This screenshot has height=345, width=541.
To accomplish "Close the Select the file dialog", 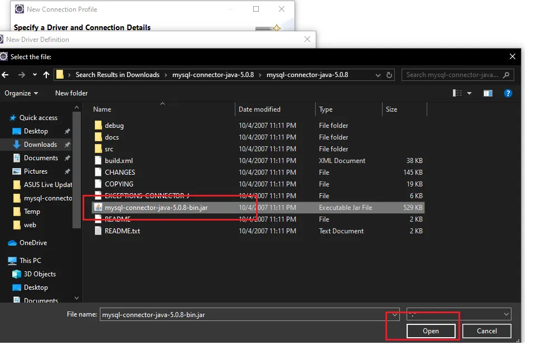I will click(513, 56).
